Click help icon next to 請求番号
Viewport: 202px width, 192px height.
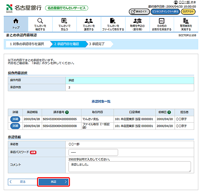point(67,112)
